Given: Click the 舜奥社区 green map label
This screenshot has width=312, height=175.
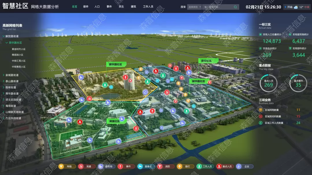Looking at the screenshot, I should pyautogui.click(x=115, y=121).
